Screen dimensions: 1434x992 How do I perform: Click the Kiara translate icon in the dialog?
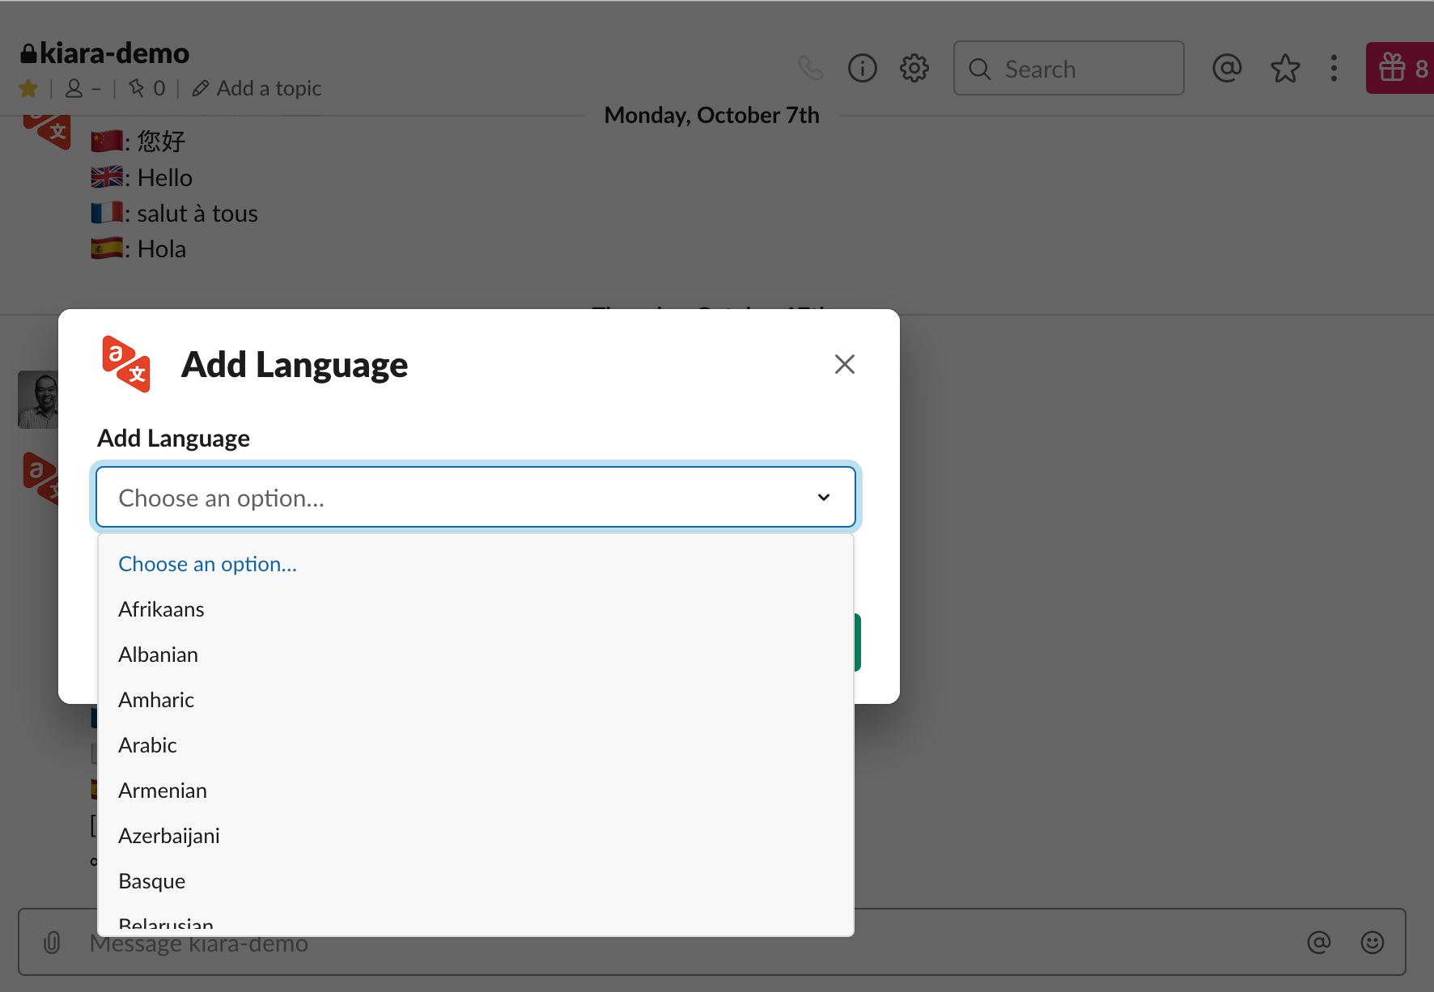[126, 365]
